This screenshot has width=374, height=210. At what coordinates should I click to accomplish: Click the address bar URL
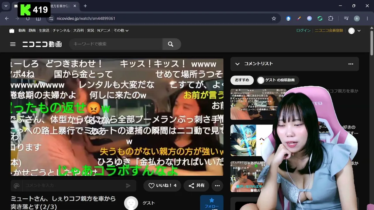(86, 18)
